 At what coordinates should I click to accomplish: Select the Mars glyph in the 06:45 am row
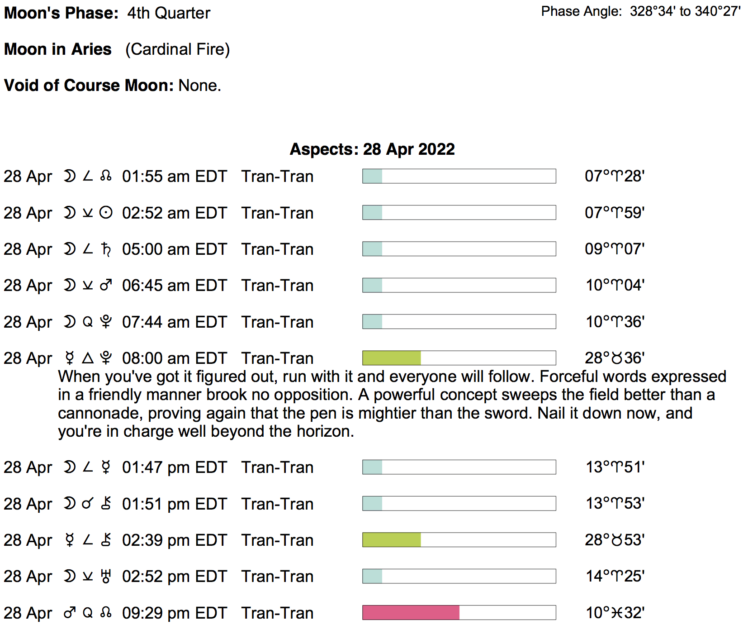[x=106, y=285]
